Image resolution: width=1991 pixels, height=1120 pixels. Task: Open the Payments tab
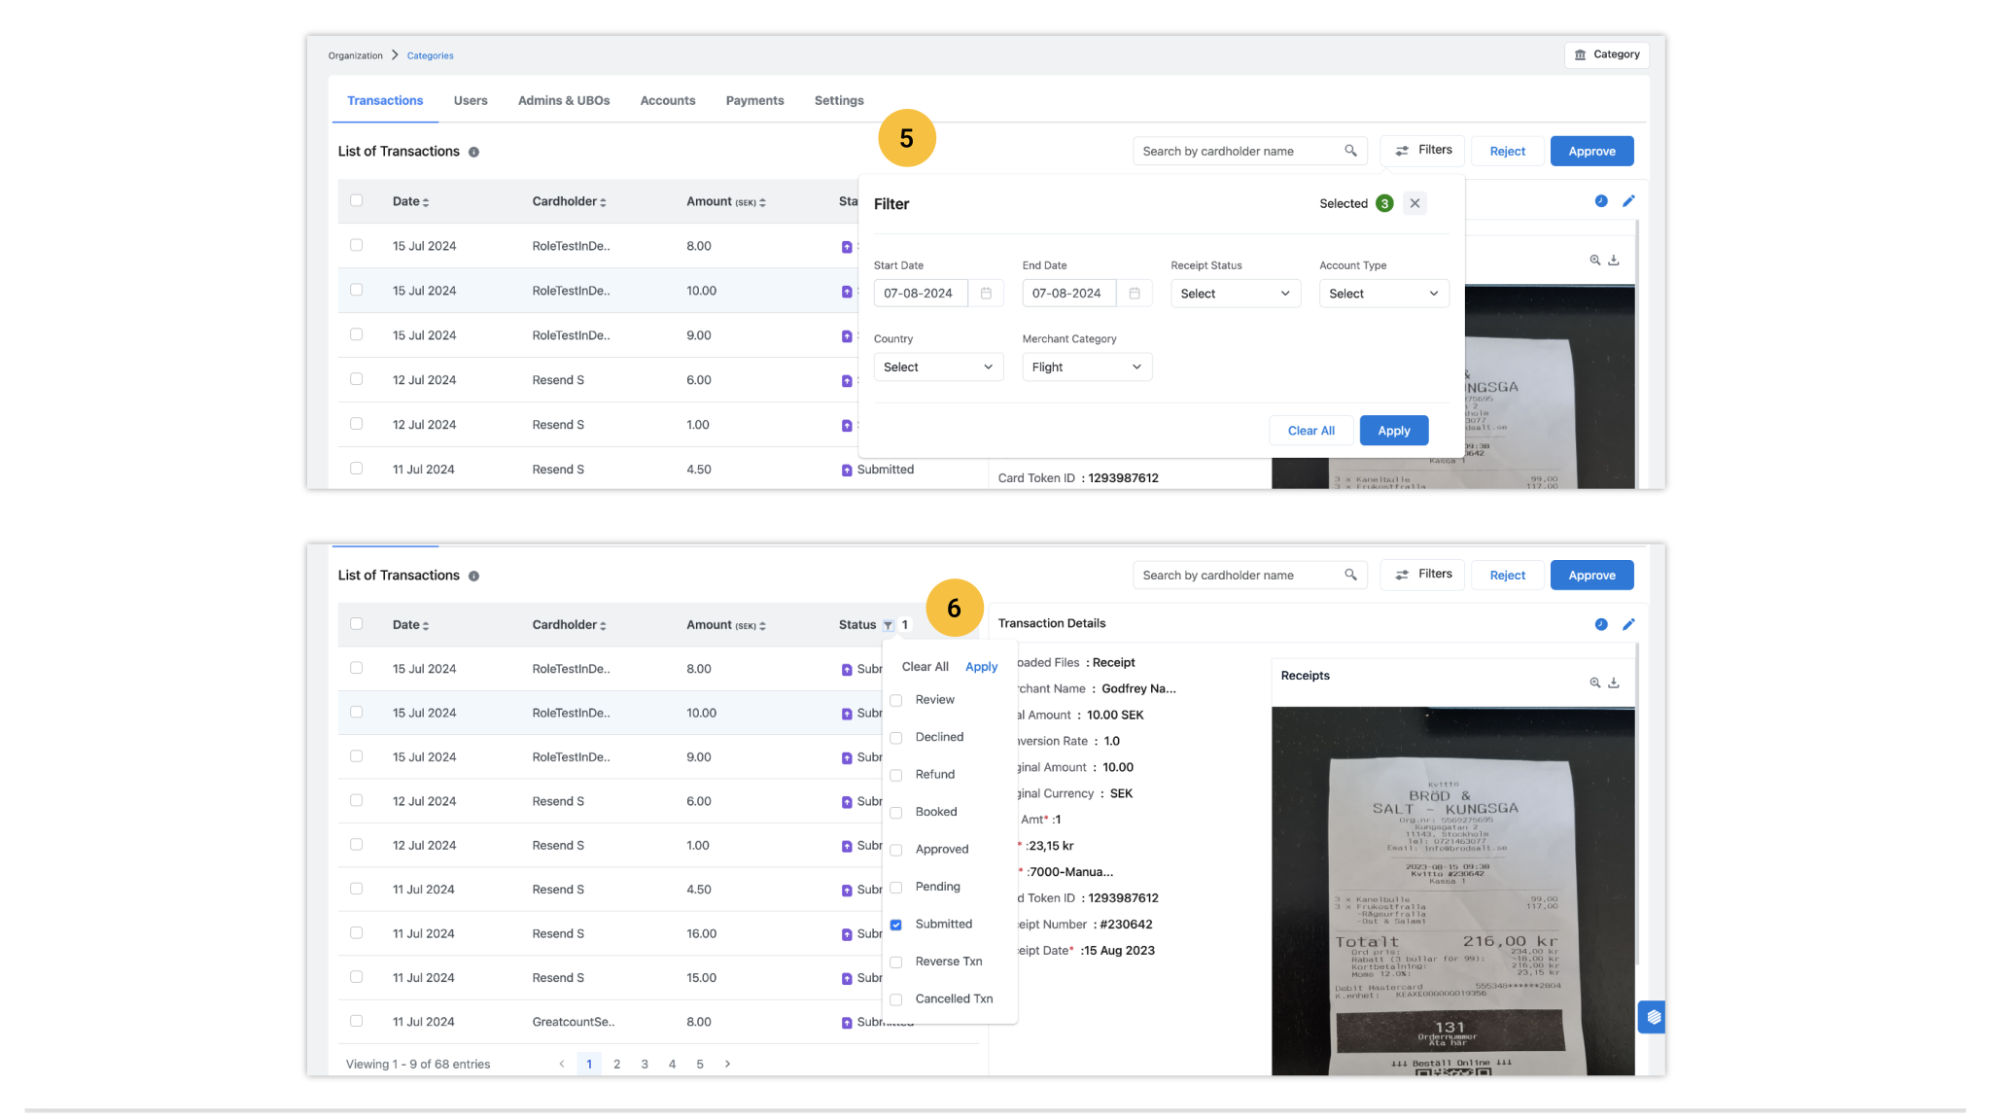(754, 101)
